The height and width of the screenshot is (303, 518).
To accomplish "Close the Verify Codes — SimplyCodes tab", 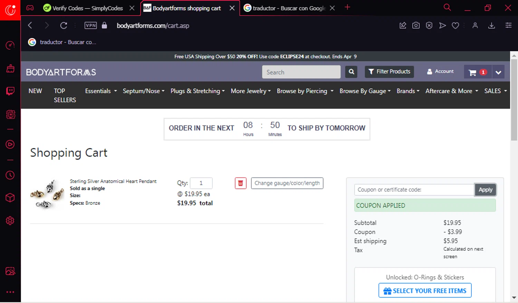I will (132, 8).
